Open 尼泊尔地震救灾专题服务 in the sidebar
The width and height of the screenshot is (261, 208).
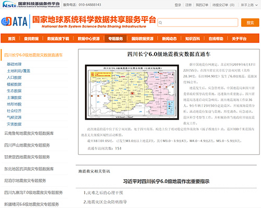[25, 180]
